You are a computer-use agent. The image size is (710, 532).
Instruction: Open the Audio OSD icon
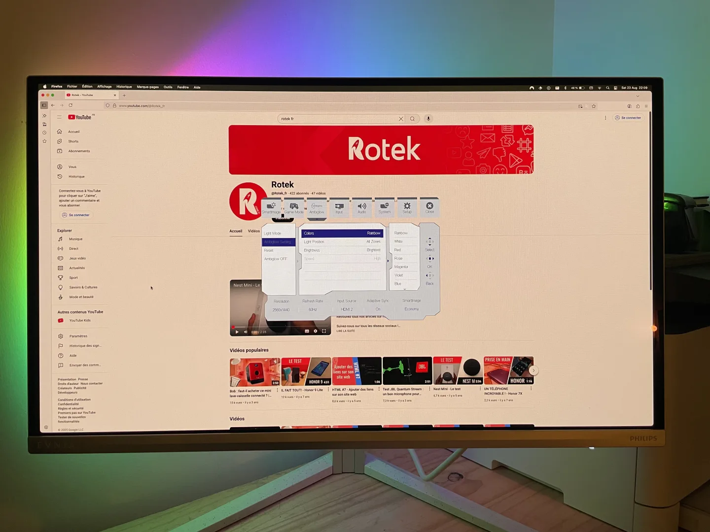point(362,207)
